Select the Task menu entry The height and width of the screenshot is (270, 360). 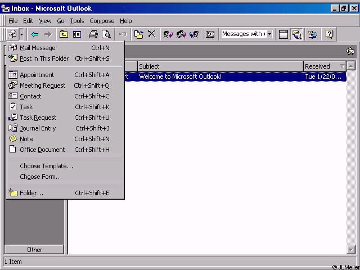(65, 107)
